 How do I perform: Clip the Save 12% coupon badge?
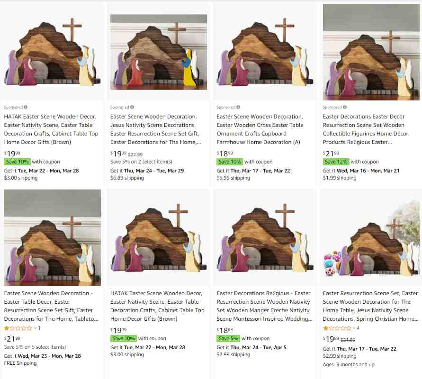[336, 162]
